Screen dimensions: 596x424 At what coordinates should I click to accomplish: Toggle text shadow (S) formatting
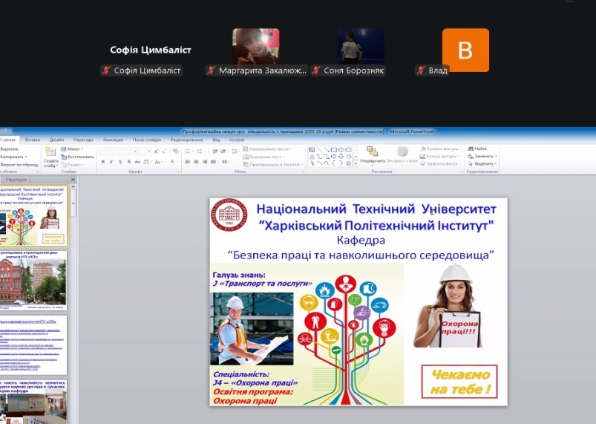click(x=129, y=162)
